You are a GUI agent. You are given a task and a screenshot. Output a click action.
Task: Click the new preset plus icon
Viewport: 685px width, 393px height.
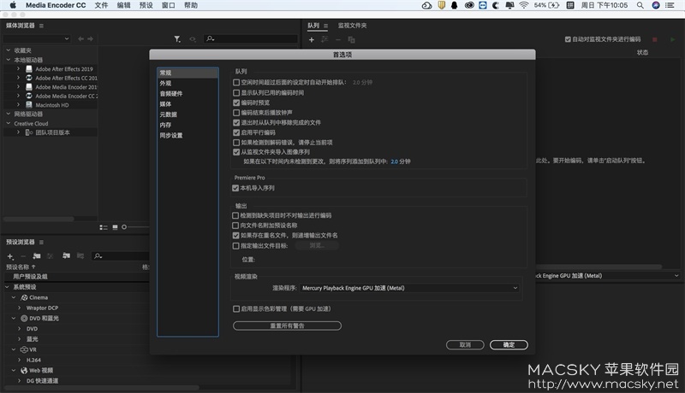[10, 256]
